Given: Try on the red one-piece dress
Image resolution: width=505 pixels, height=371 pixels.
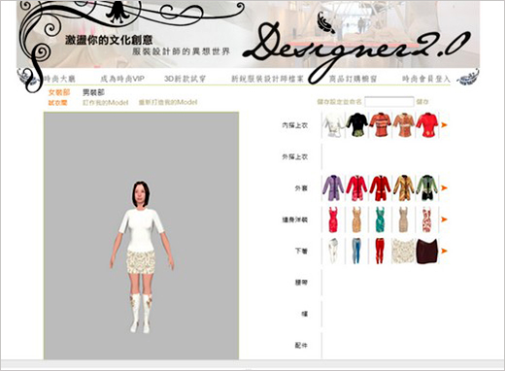Looking at the screenshot, I should click(333, 219).
